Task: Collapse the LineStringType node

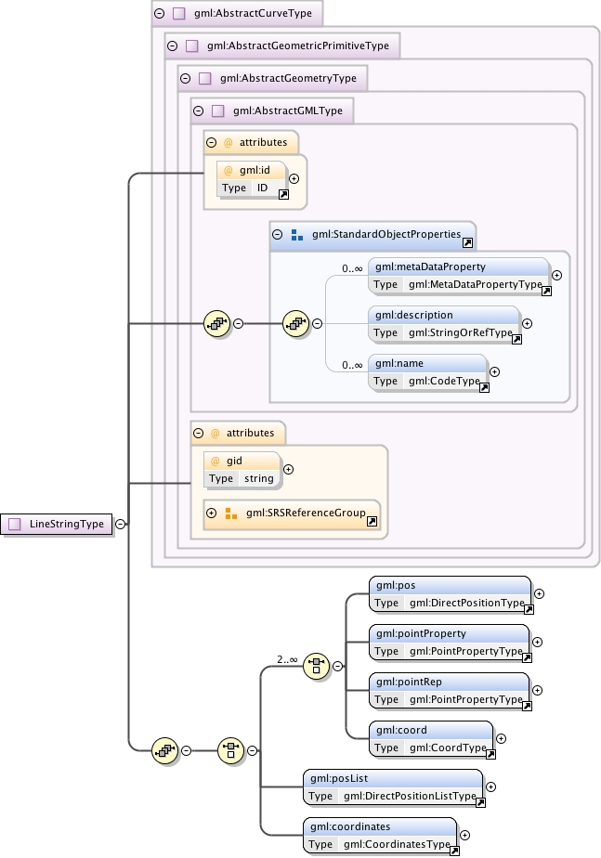Action: tap(121, 524)
